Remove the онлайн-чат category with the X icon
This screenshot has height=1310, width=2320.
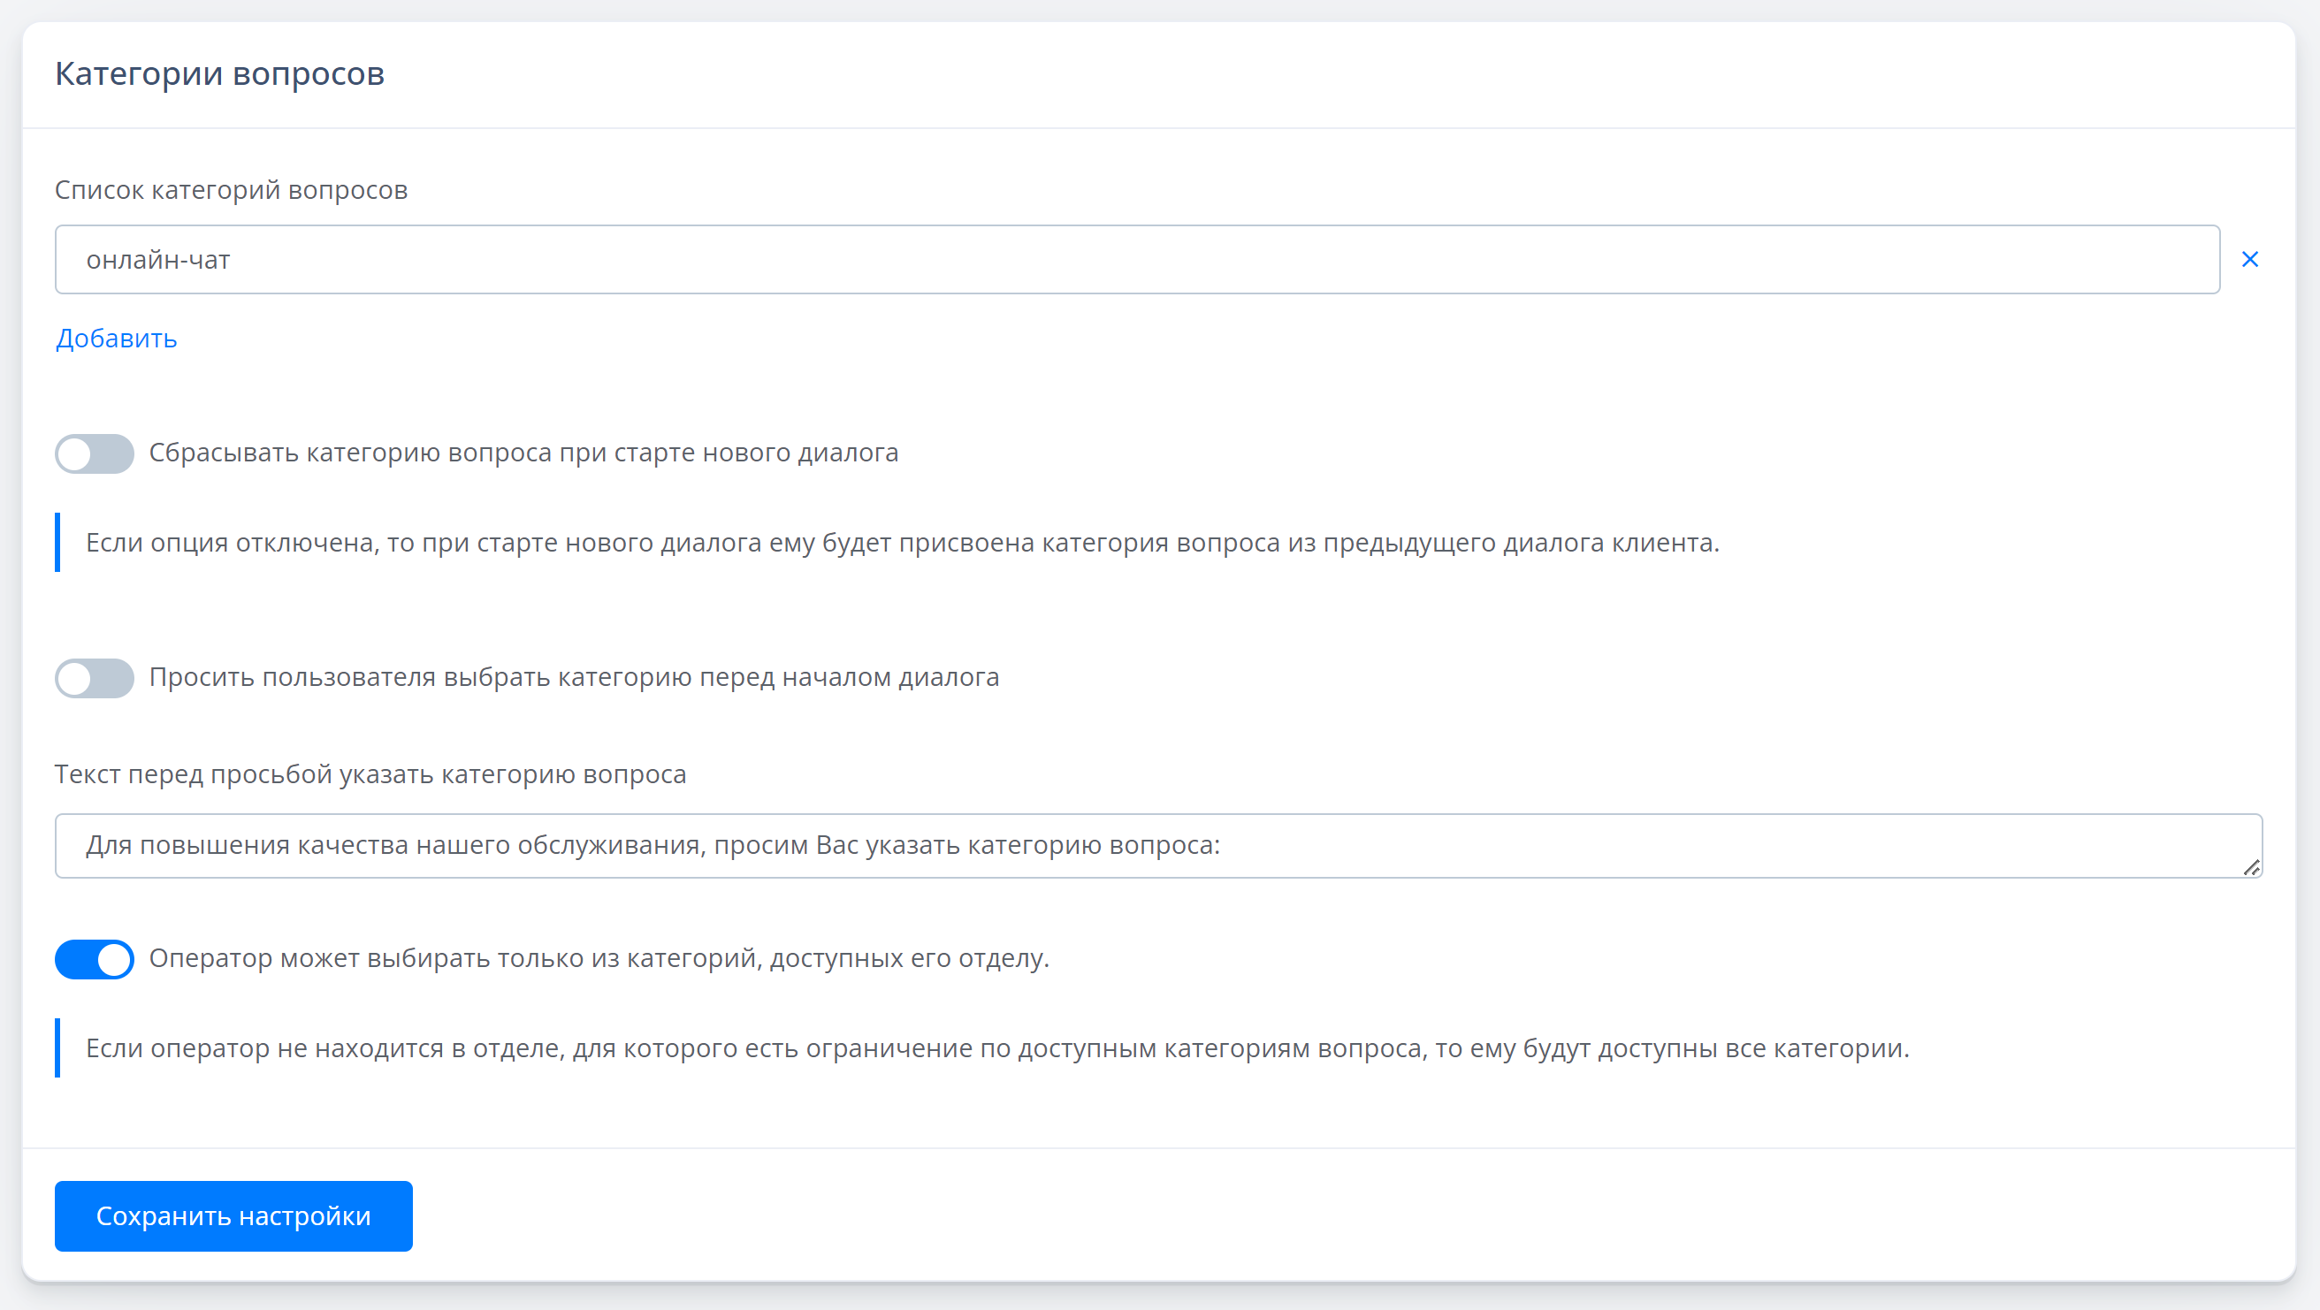2249,259
